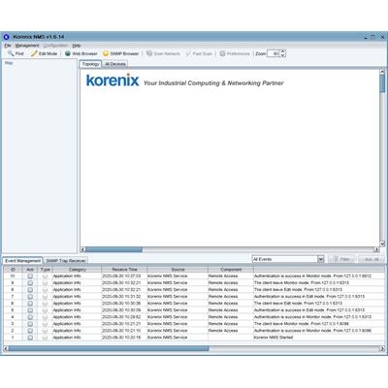
Task: Tick Ack checkbox for event ID 9
Action: tap(30, 283)
